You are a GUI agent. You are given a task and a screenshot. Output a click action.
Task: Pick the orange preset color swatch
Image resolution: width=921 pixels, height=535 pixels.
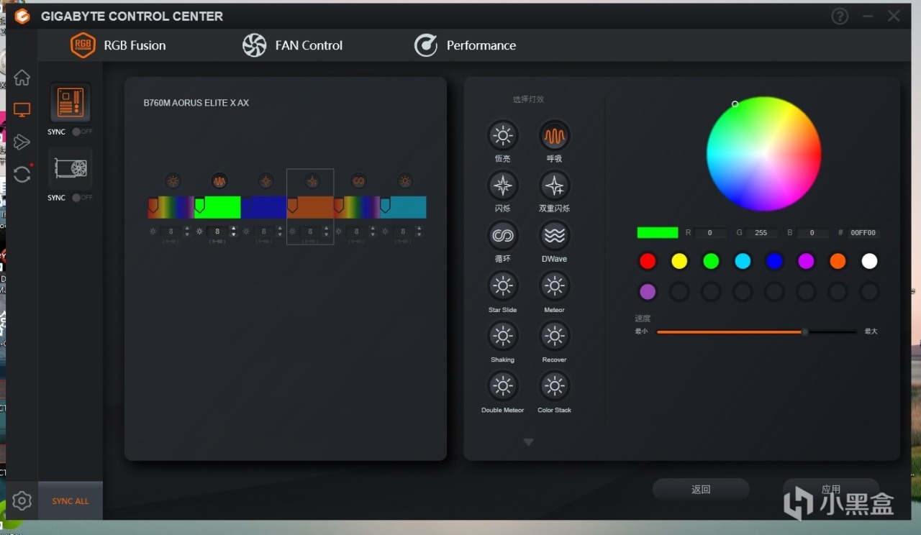tap(838, 261)
